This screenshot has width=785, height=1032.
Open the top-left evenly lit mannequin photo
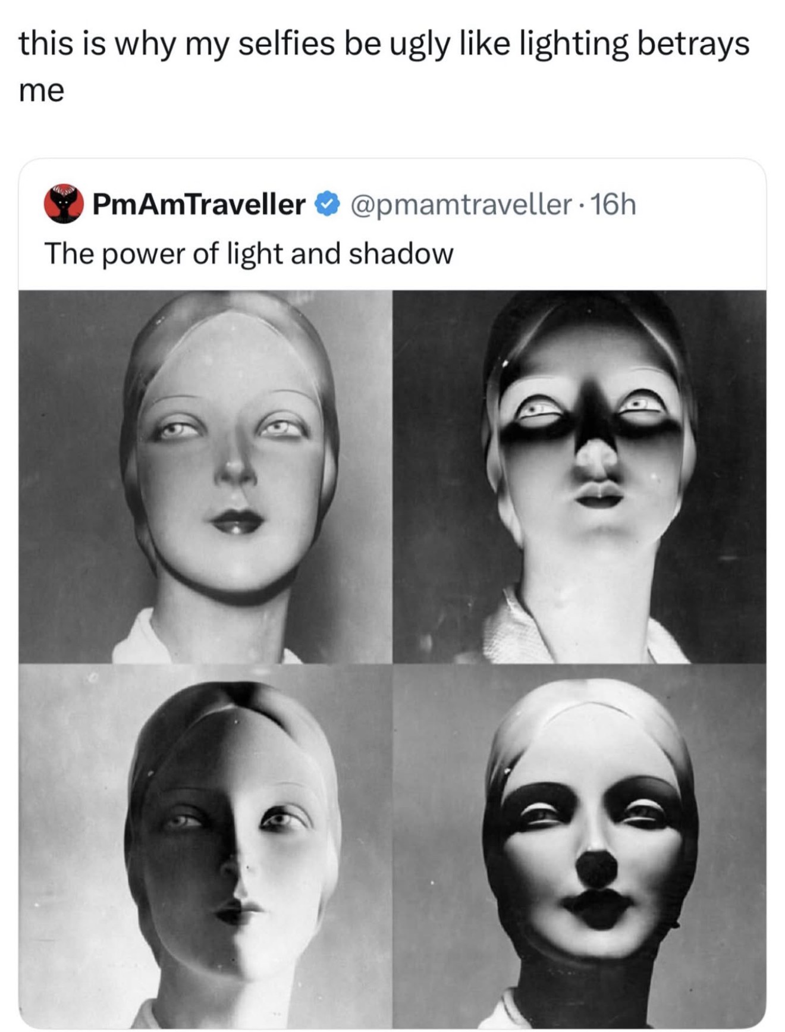click(205, 476)
